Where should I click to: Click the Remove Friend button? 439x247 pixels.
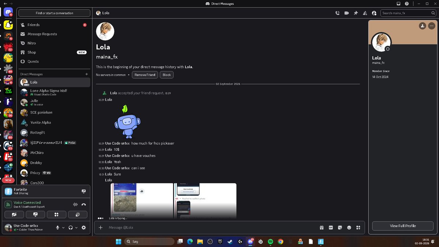coord(145,75)
